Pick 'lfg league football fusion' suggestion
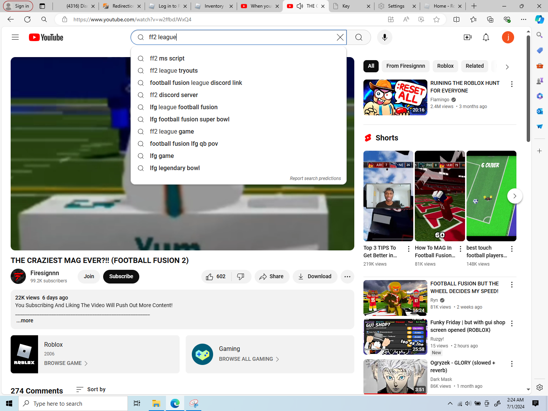 tap(239, 107)
